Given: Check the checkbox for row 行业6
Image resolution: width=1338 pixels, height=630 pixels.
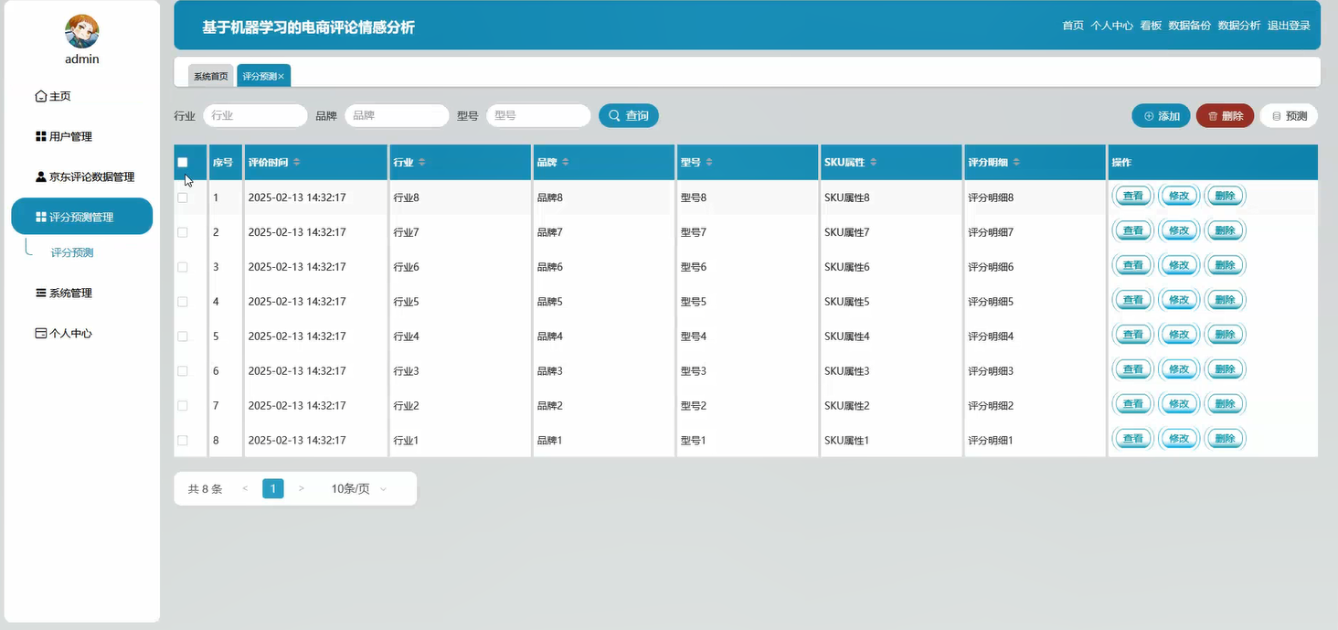Looking at the screenshot, I should (x=183, y=267).
